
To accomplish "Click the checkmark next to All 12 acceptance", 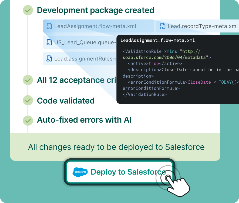I will click(28, 80).
